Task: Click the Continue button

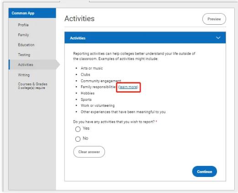Action: tap(204, 171)
